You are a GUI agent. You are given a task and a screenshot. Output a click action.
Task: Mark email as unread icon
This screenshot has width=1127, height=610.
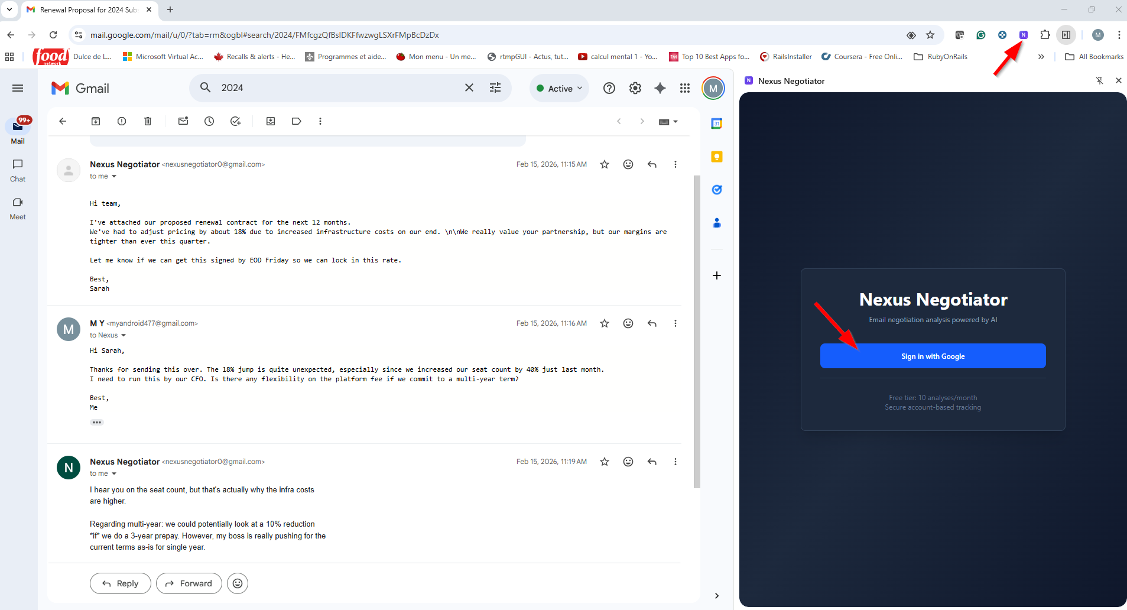183,121
